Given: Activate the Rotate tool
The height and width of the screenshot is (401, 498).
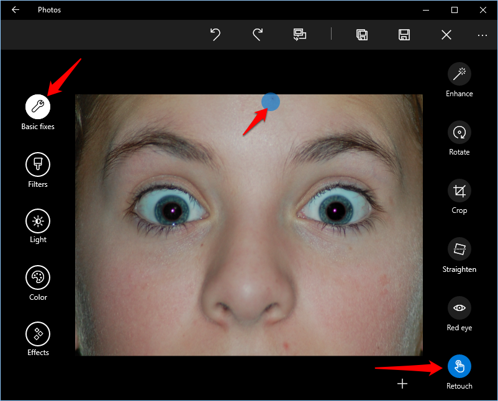Looking at the screenshot, I should pyautogui.click(x=459, y=132).
